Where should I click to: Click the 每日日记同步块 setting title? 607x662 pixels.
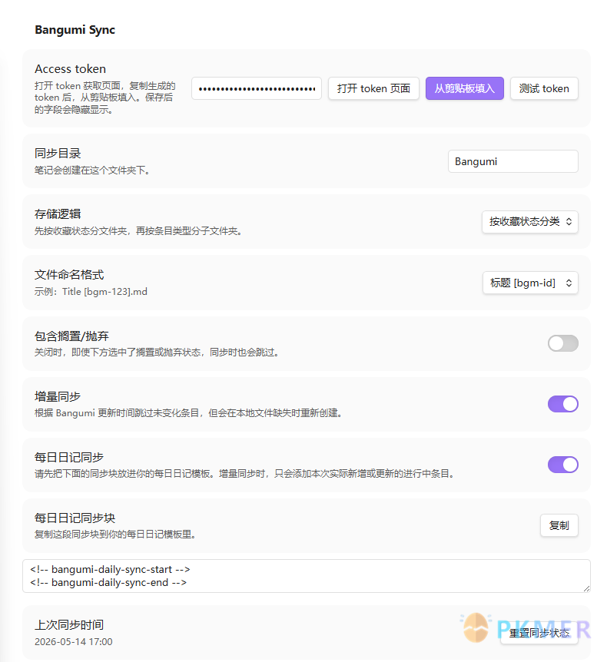[x=75, y=518]
